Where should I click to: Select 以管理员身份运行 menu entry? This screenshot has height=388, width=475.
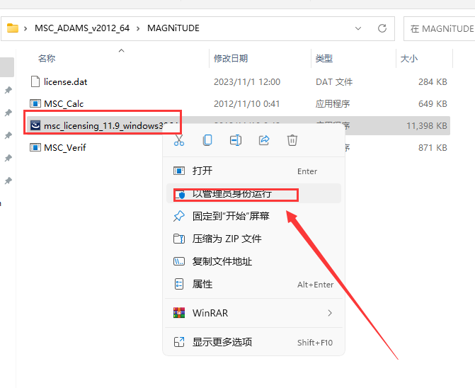pyautogui.click(x=253, y=193)
